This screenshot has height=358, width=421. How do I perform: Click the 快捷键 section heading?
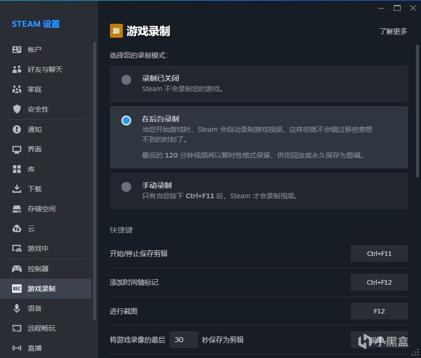tap(121, 230)
